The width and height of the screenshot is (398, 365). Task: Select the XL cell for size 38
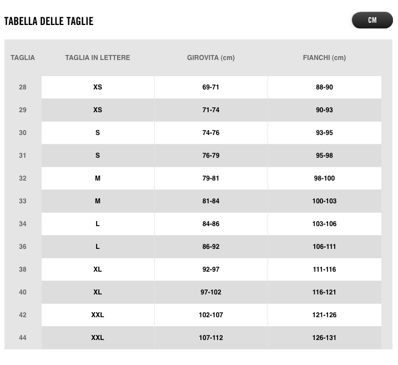(x=98, y=269)
